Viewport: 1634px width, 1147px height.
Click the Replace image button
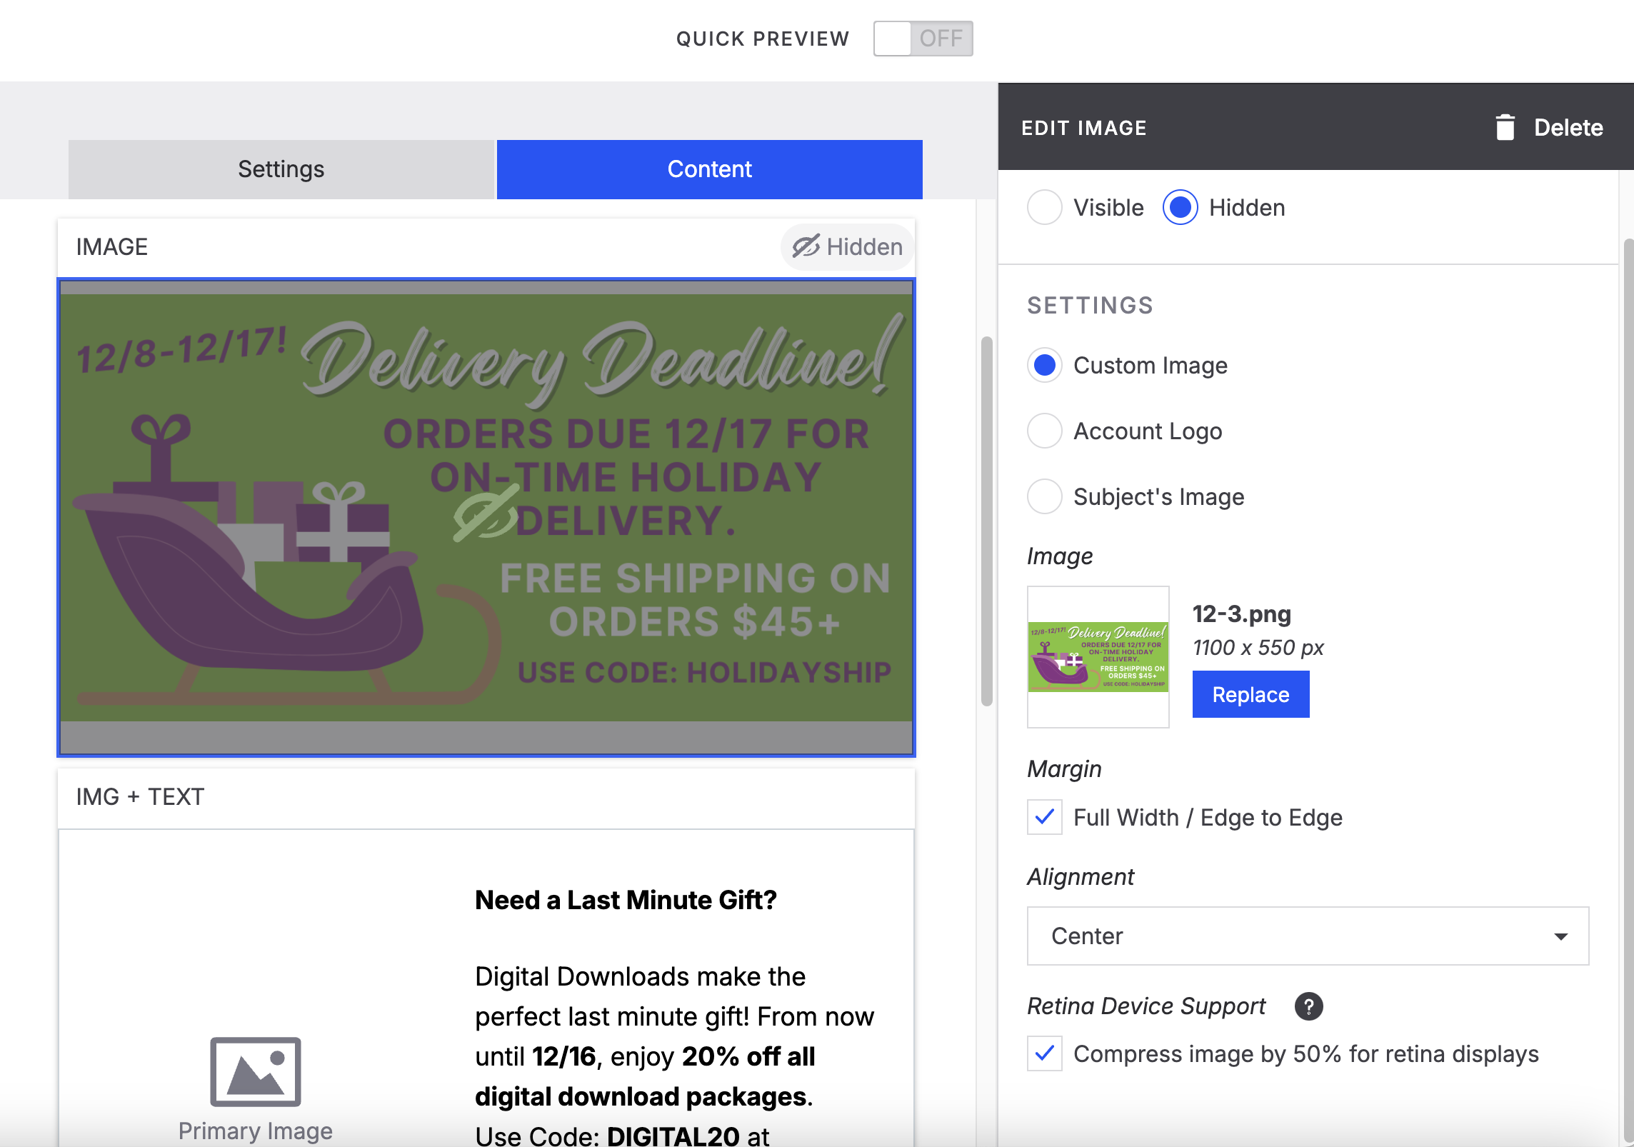[1250, 694]
